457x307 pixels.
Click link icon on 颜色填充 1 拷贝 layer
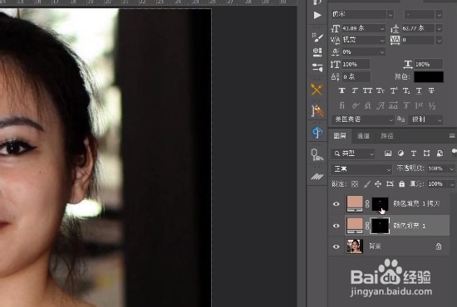(367, 203)
